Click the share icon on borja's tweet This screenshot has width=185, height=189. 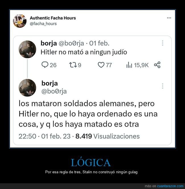(x=157, y=65)
